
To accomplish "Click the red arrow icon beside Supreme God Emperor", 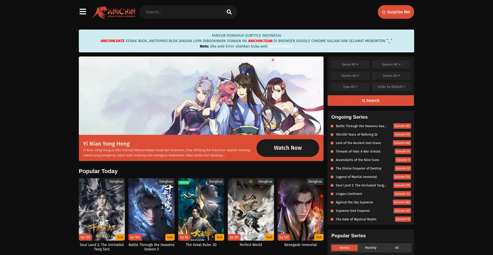I will click(332, 211).
